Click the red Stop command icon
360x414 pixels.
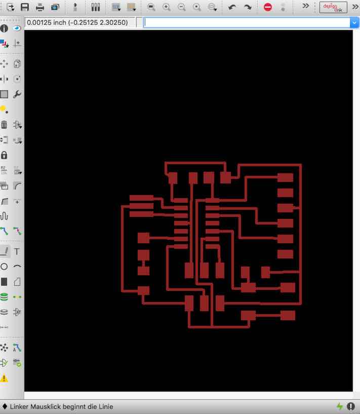click(268, 7)
